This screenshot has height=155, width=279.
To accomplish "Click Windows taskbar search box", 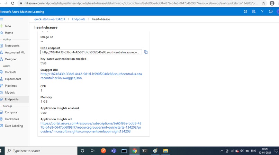I will point(41,151).
